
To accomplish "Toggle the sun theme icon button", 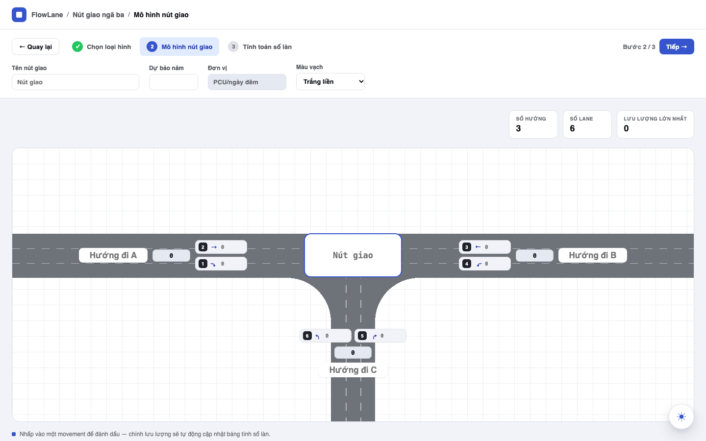I will click(x=681, y=417).
